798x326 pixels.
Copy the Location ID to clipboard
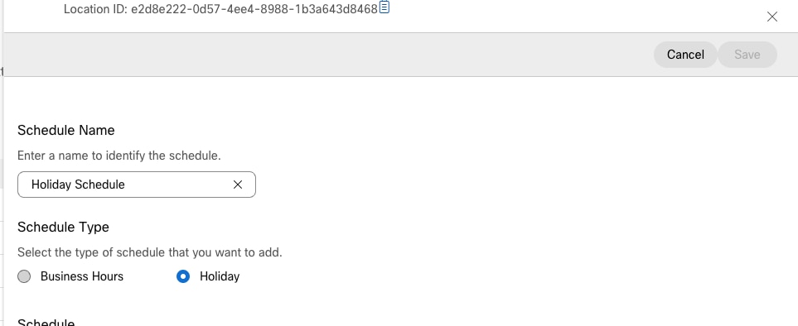click(x=384, y=7)
